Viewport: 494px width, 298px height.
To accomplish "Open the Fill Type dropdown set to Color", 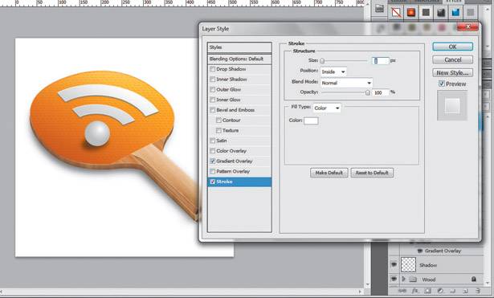I will [327, 108].
